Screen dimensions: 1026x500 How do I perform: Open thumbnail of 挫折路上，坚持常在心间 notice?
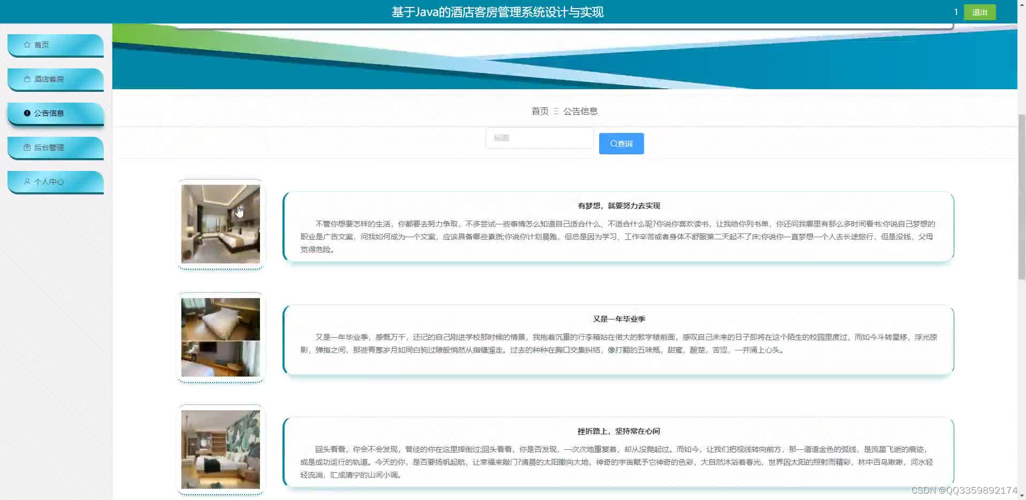pyautogui.click(x=220, y=449)
